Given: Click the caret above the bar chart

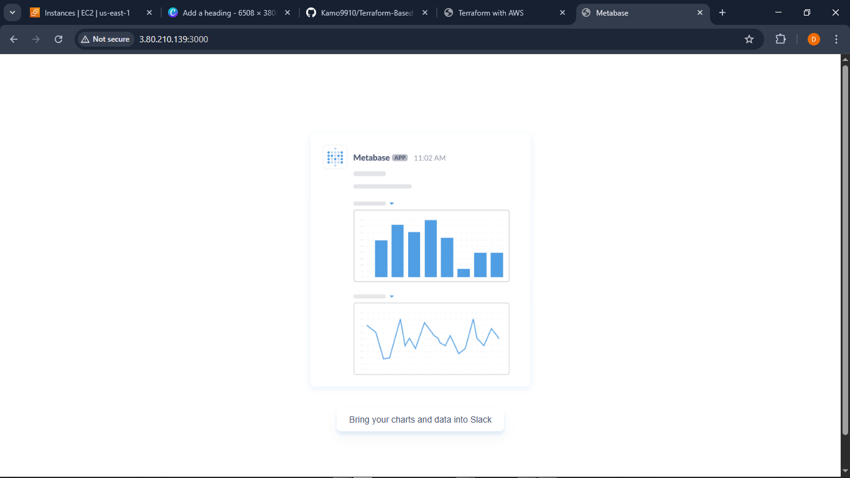Looking at the screenshot, I should 391,204.
